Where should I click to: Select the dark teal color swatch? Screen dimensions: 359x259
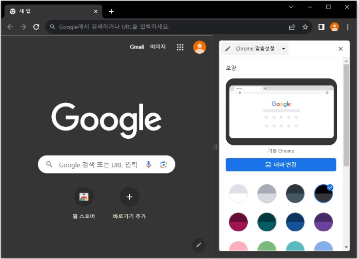267,222
